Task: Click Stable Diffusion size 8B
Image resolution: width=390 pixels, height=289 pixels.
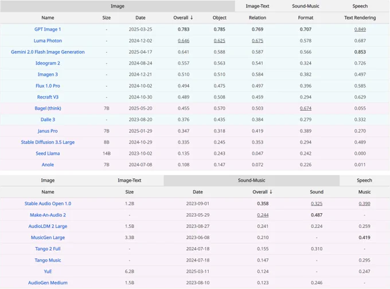Action: coord(107,142)
